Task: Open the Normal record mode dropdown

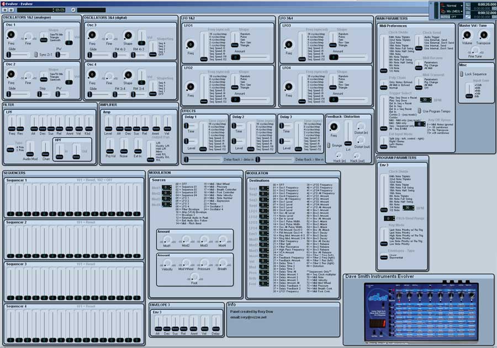Action: point(452,6)
